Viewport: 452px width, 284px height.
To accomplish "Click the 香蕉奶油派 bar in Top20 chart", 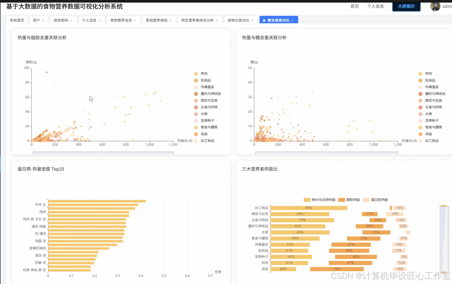I will [79, 248].
